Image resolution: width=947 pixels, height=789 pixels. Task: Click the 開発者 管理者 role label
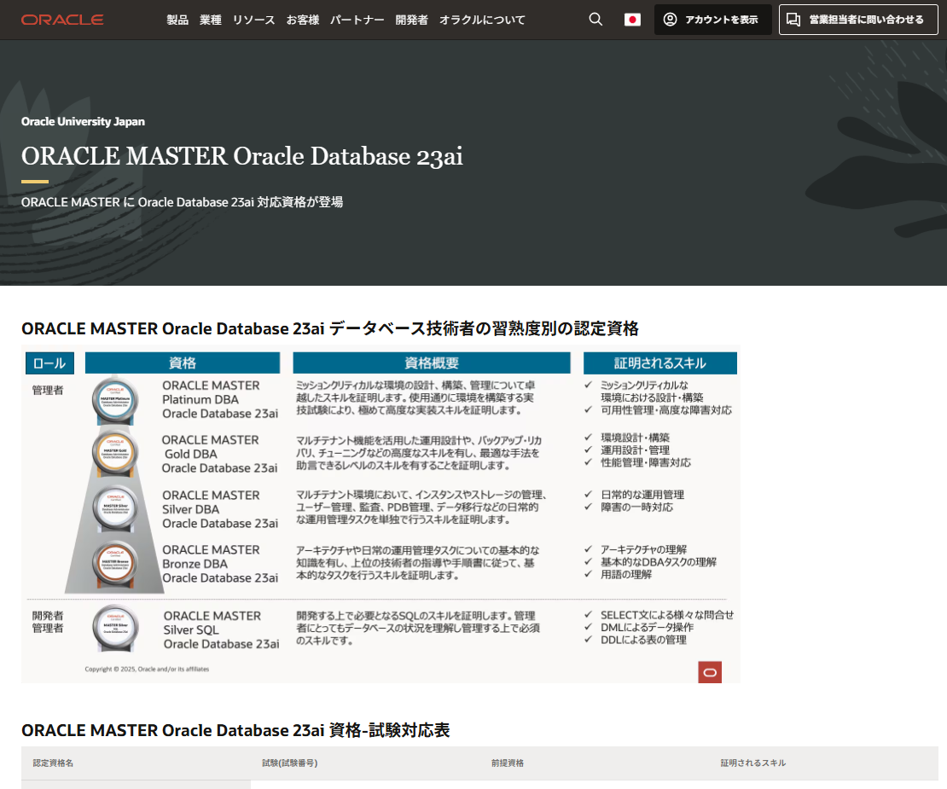tap(48, 622)
